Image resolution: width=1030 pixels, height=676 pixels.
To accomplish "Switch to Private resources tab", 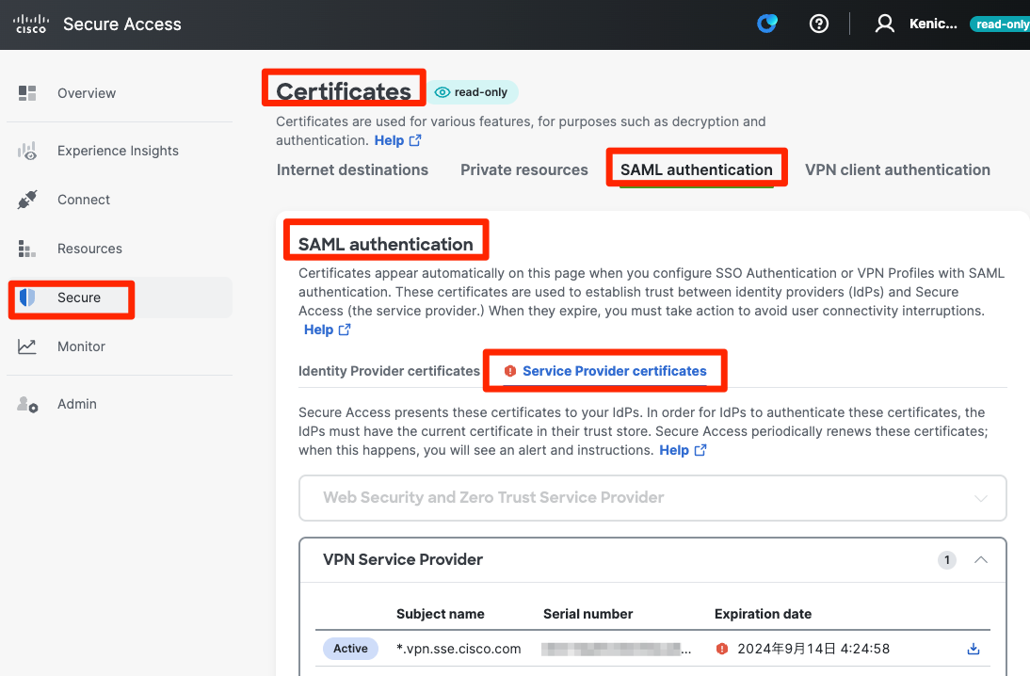I will [523, 170].
